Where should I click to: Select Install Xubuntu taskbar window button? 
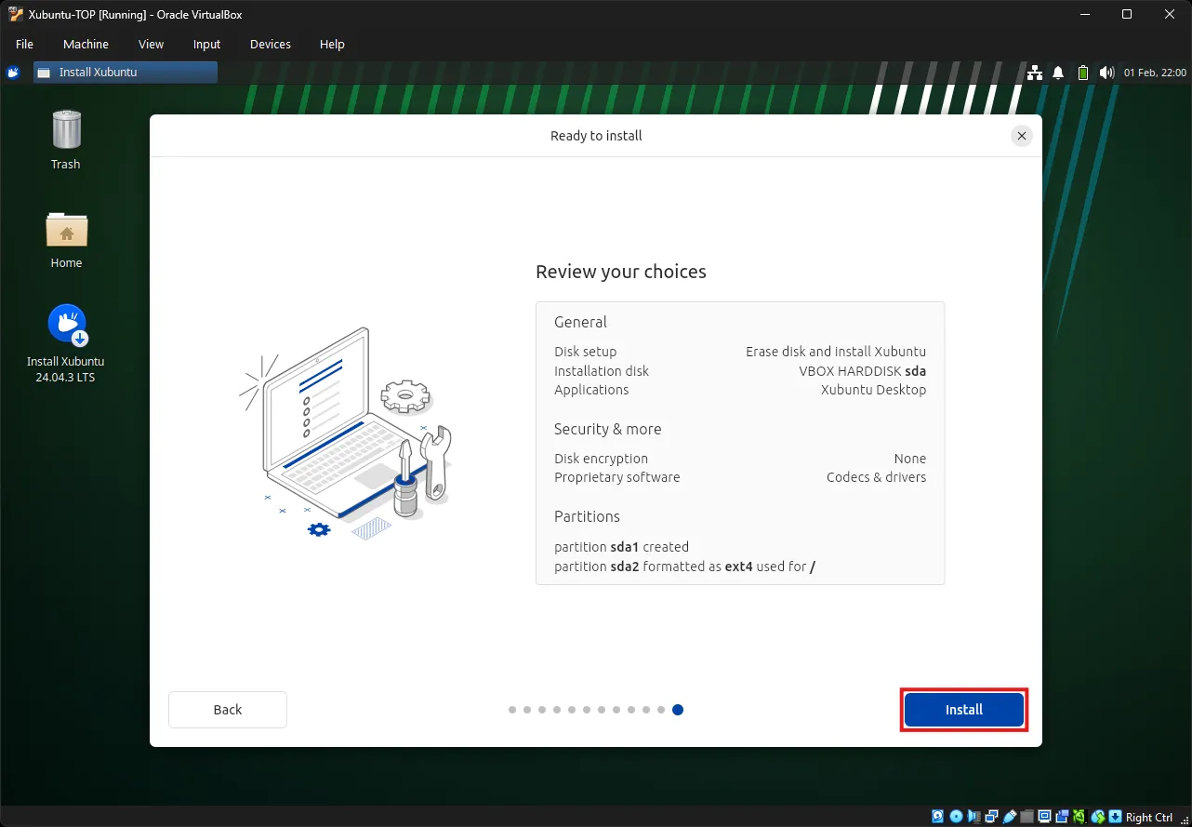tap(126, 72)
